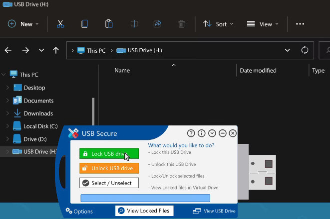The height and width of the screenshot is (219, 330).
Task: Click chevron between This PC and USB Drive
Action: [111, 51]
